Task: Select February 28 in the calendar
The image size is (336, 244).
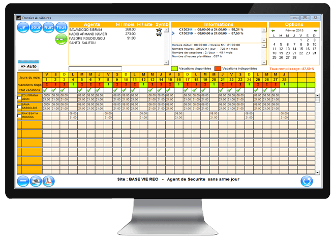Action: pos(294,57)
